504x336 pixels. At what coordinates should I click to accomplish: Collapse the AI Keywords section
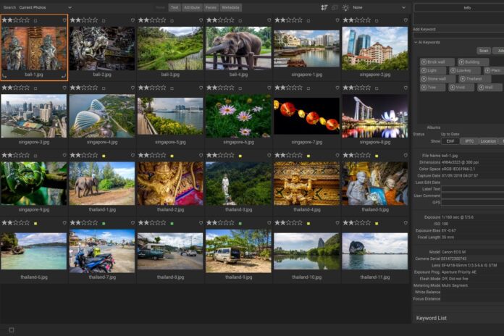[x=416, y=42]
